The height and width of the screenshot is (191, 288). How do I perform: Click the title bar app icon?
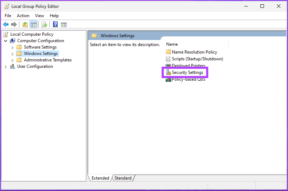pos(6,6)
